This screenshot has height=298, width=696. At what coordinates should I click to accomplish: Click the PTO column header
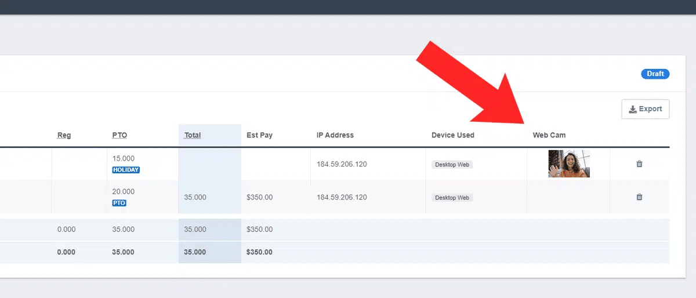click(119, 135)
